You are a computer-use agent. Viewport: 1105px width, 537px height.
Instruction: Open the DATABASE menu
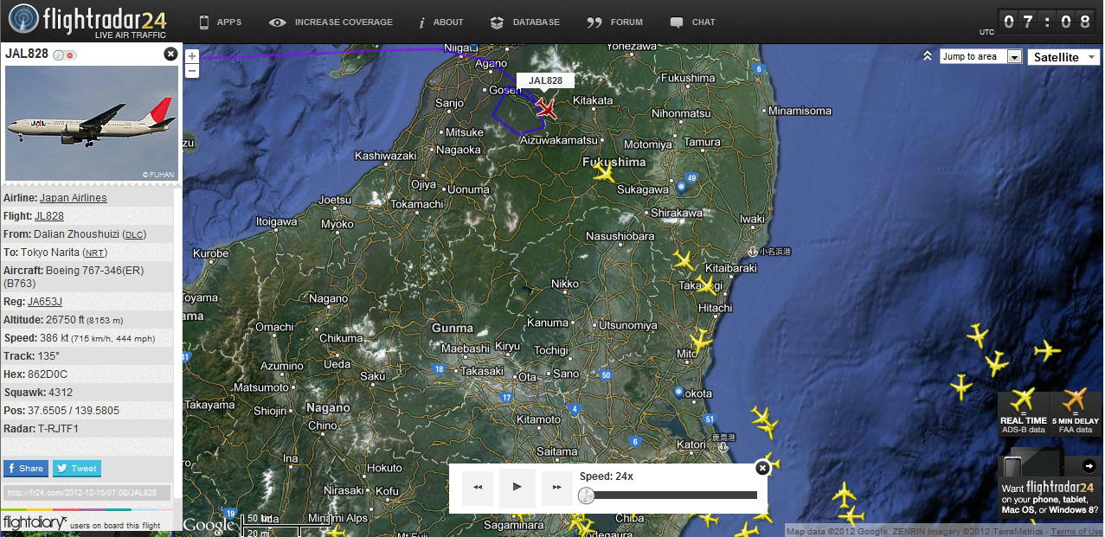click(x=524, y=22)
